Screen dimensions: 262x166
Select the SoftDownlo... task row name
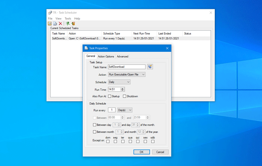coord(59,38)
